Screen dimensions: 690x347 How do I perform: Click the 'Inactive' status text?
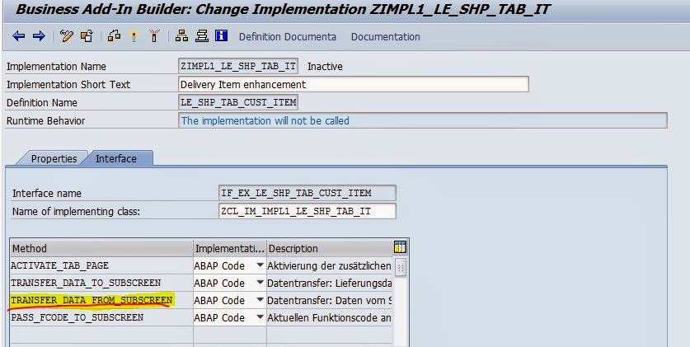click(x=325, y=67)
